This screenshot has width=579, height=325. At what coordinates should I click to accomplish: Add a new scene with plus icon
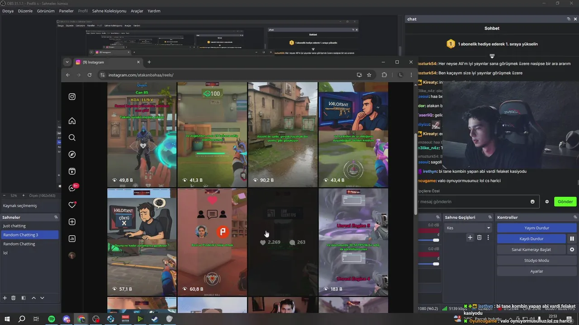pos(5,298)
